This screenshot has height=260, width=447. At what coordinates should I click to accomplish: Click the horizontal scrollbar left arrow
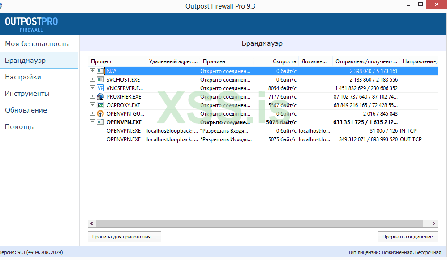point(92,224)
